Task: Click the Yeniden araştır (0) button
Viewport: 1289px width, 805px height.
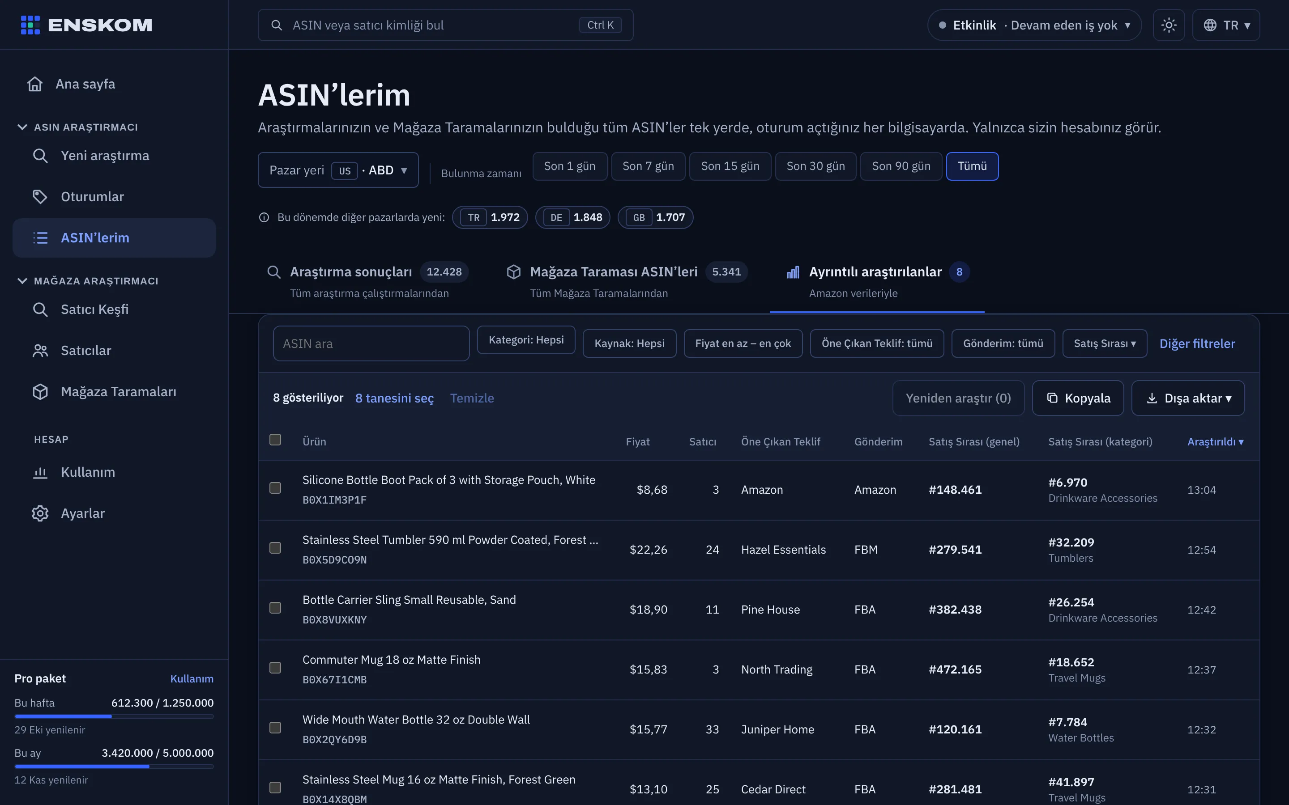Action: click(x=958, y=398)
